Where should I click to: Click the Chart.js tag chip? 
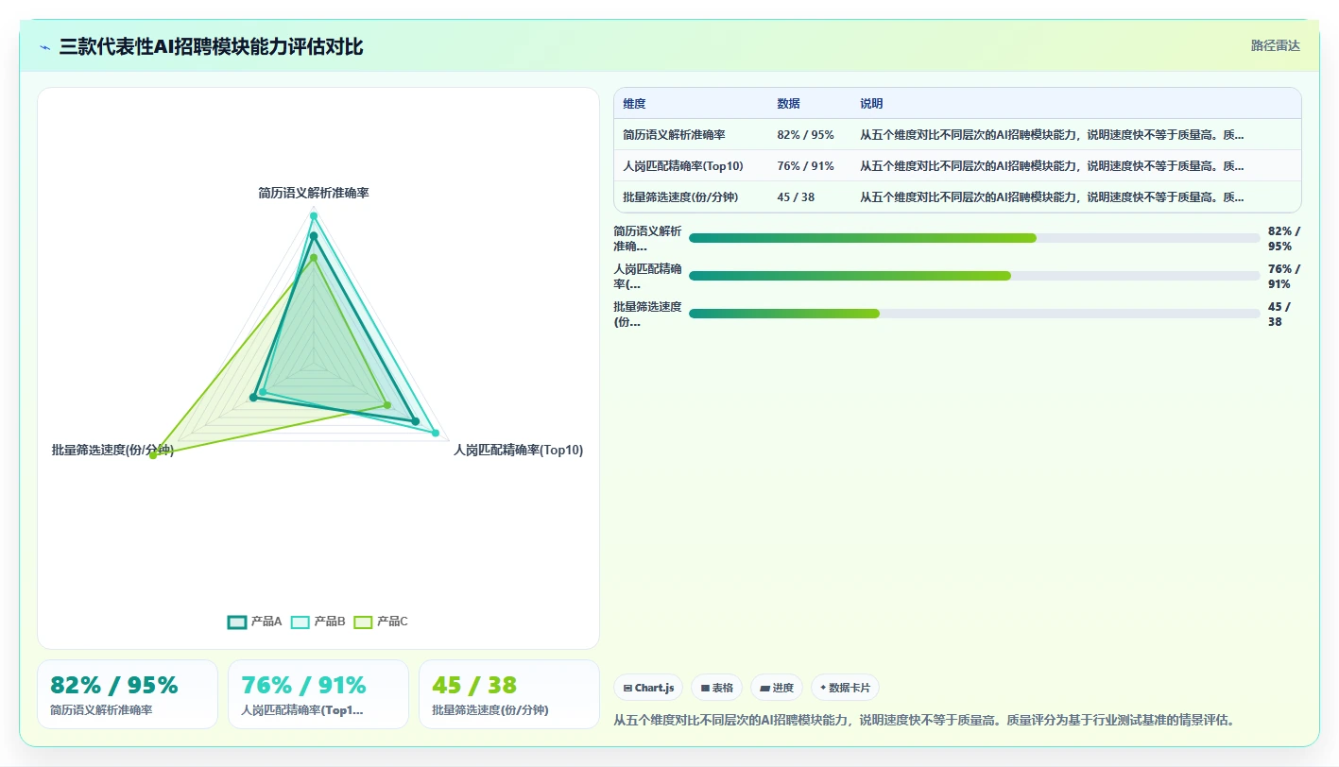pos(649,688)
